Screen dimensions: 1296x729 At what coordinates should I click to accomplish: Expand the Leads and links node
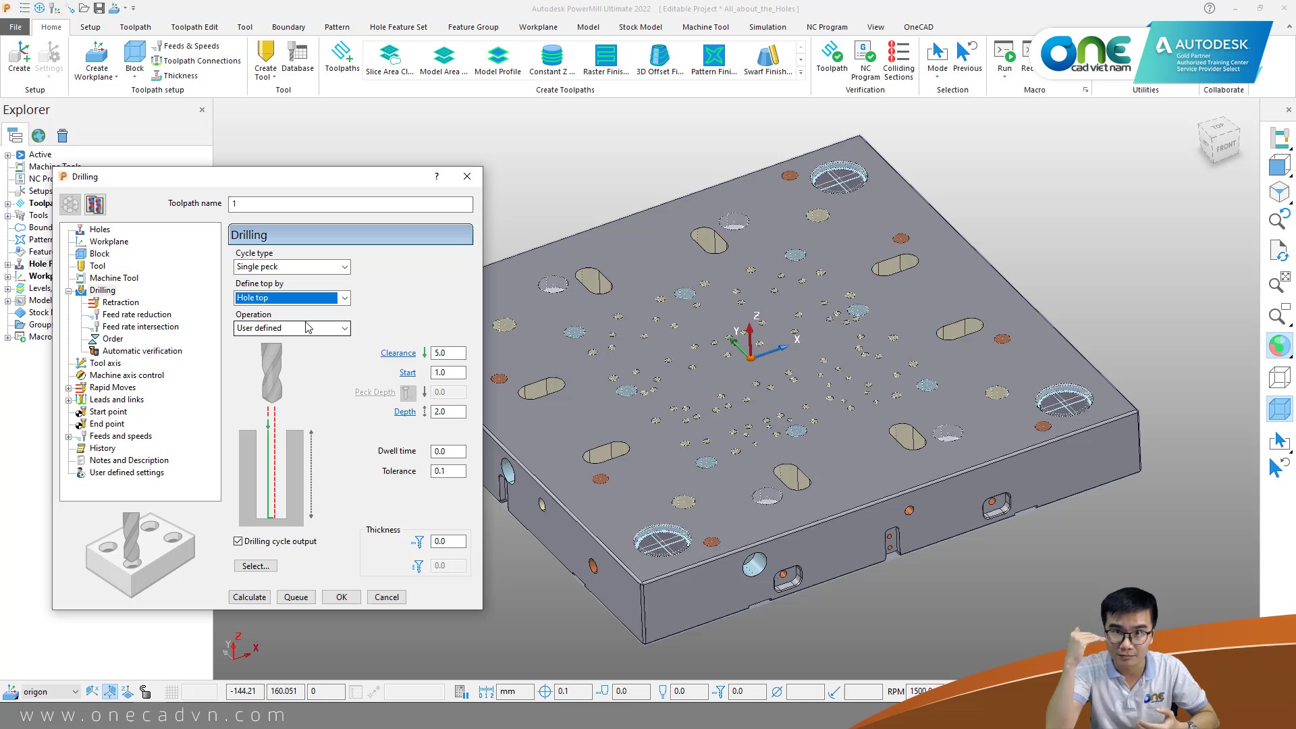tap(68, 400)
